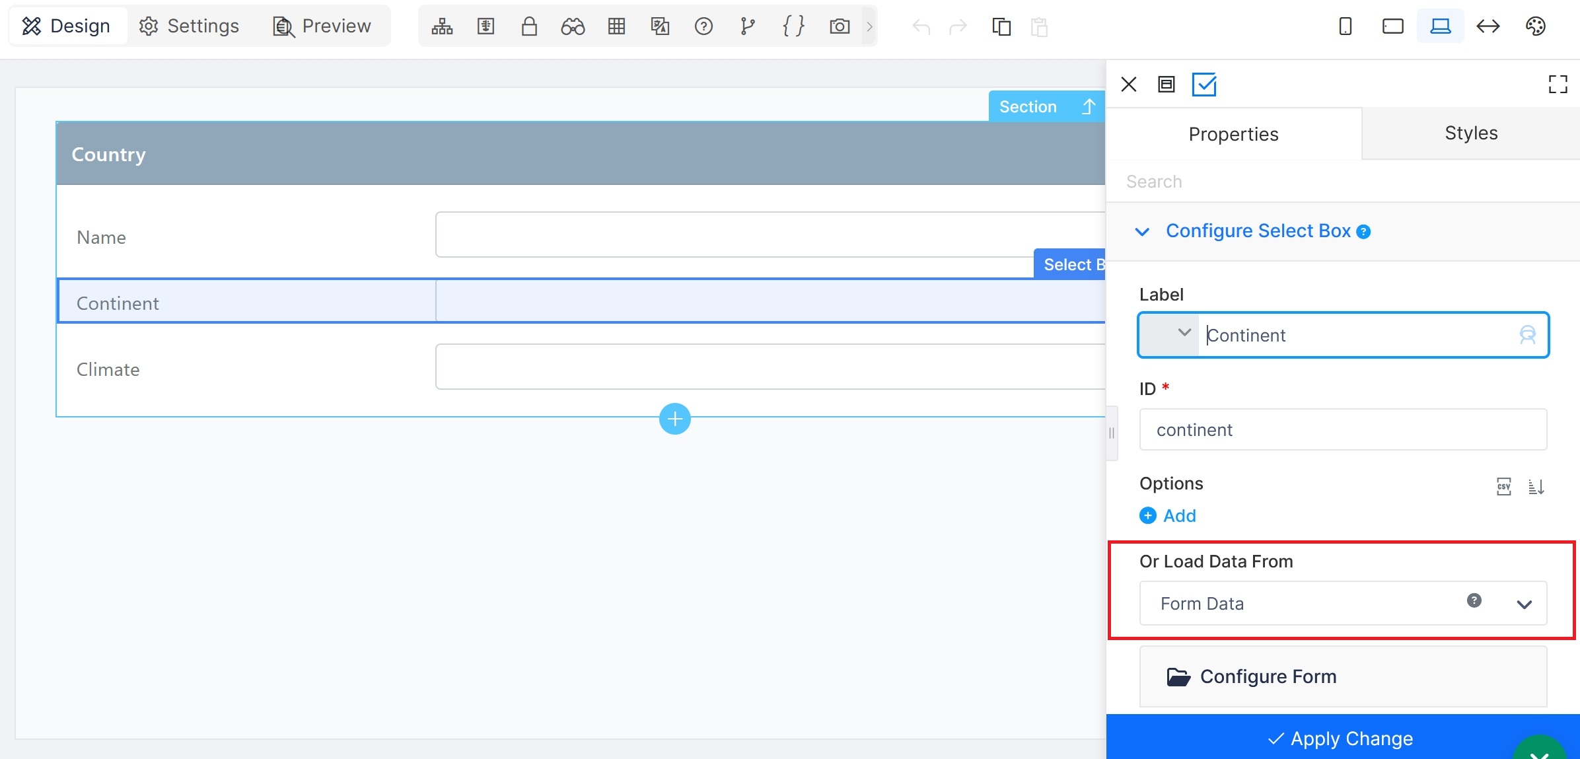
Task: Click Apply Change button
Action: [x=1343, y=738]
